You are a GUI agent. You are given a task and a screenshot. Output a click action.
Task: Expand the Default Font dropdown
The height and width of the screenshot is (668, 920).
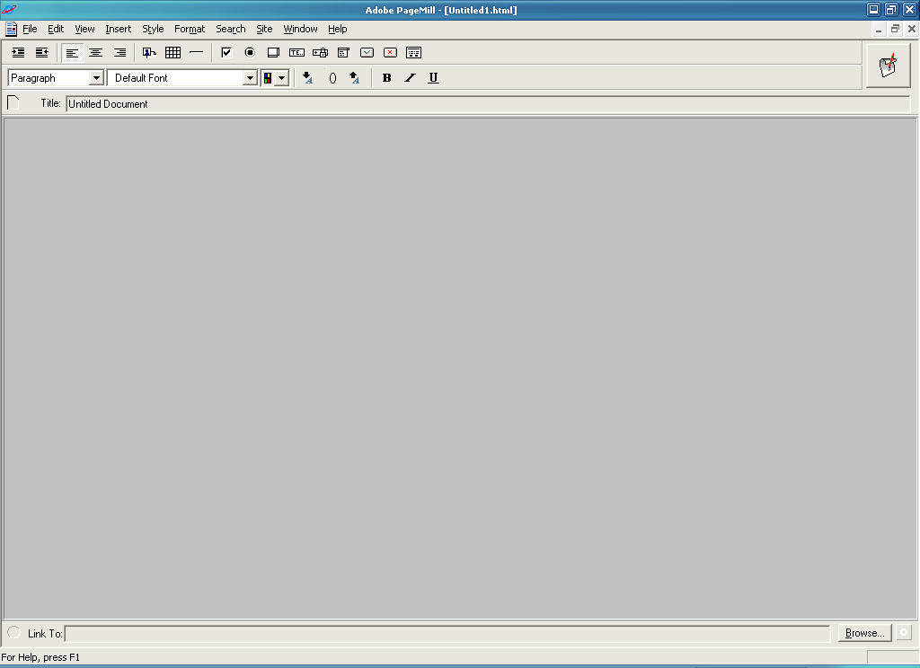(250, 78)
